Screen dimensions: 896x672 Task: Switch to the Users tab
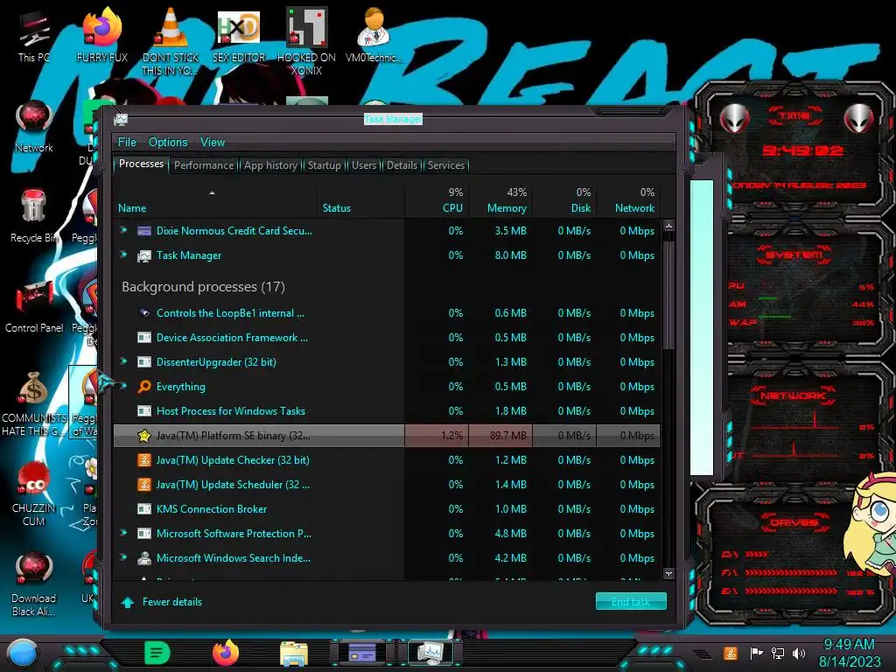tap(364, 165)
